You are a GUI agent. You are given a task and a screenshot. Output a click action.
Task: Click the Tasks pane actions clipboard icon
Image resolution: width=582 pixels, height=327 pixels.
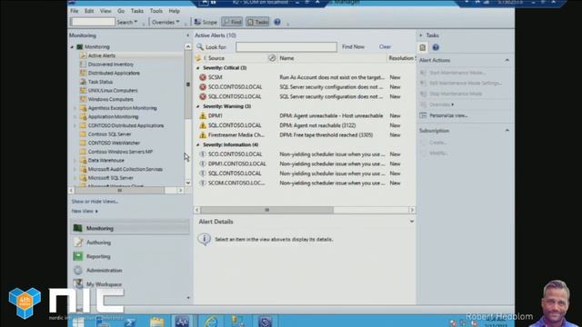(x=423, y=47)
